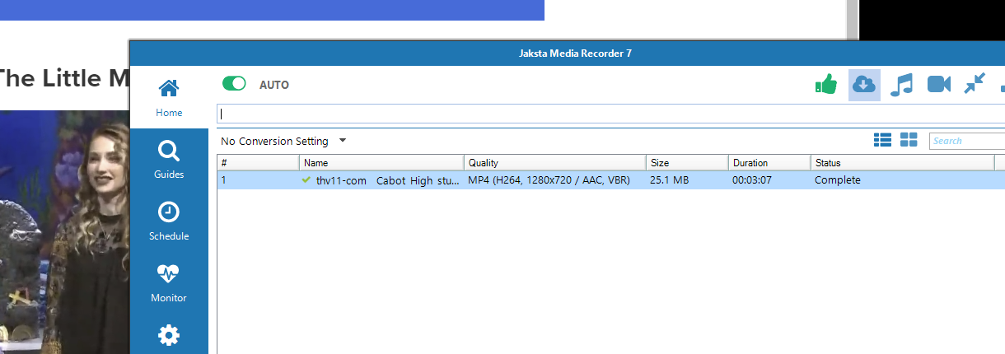Open the Home section in sidebar
The height and width of the screenshot is (354, 1005).
[x=169, y=98]
